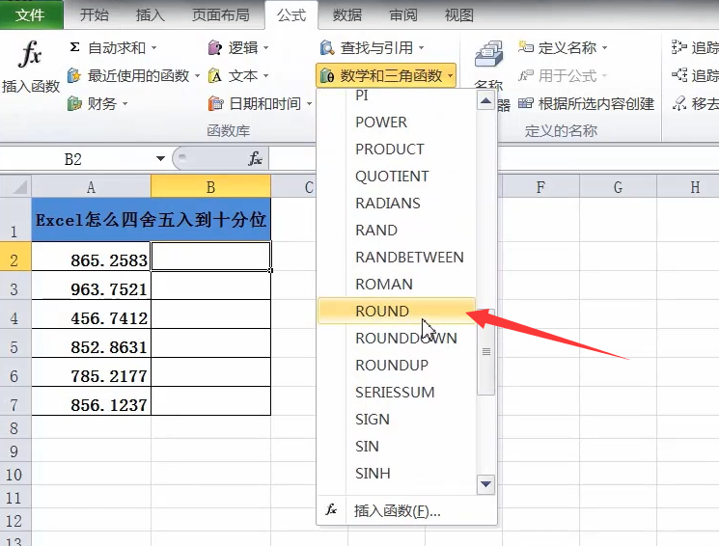Choose ROUNDUP in the function list

coord(392,365)
